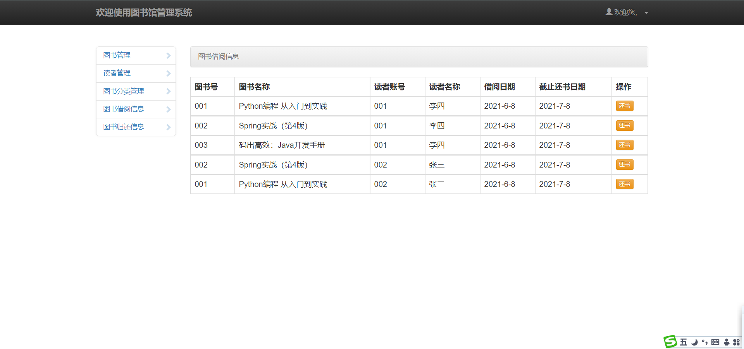Viewport: 744px width, 349px height.
Task: Open the IME soft keyboard icon
Action: click(x=715, y=342)
